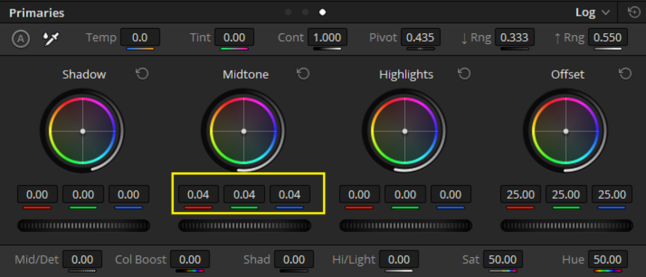Switch to the first primaries mode dot
Viewport: 646px width, 277px height.
click(288, 12)
